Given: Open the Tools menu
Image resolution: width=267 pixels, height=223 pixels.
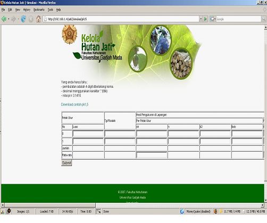Looking at the screenshot, I should pos(51,10).
